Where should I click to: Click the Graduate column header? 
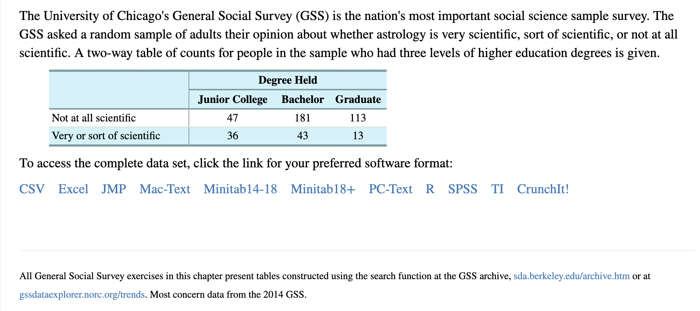click(358, 99)
